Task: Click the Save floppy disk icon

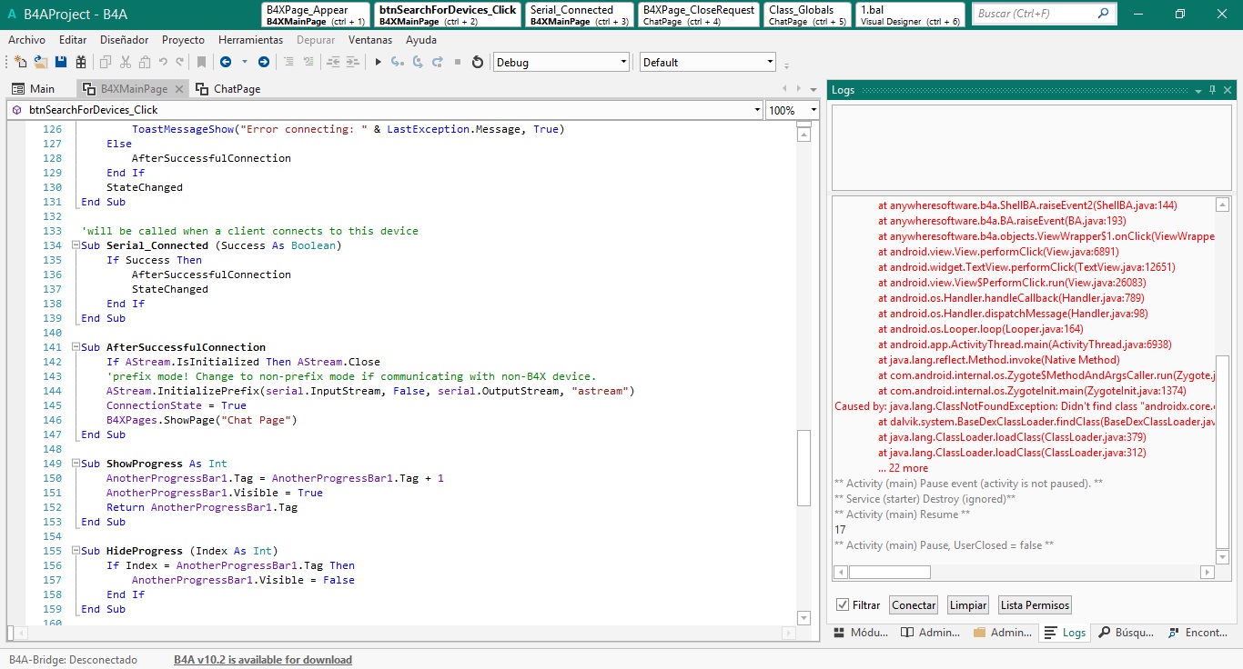Action: click(x=61, y=62)
